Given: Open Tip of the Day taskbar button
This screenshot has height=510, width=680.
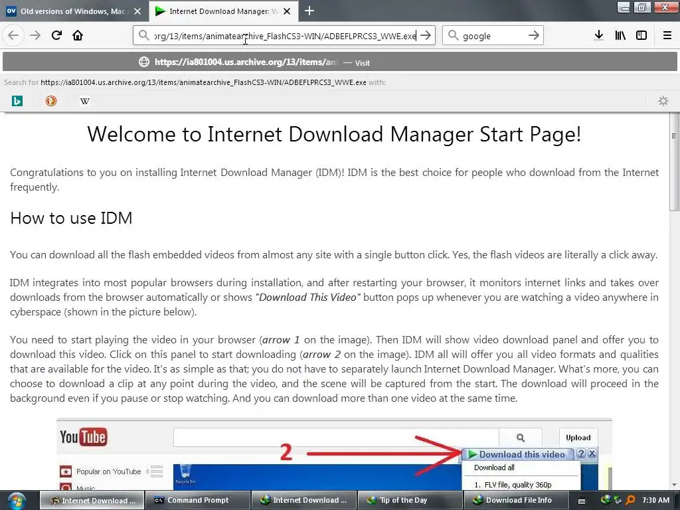Looking at the screenshot, I should pyautogui.click(x=410, y=501).
